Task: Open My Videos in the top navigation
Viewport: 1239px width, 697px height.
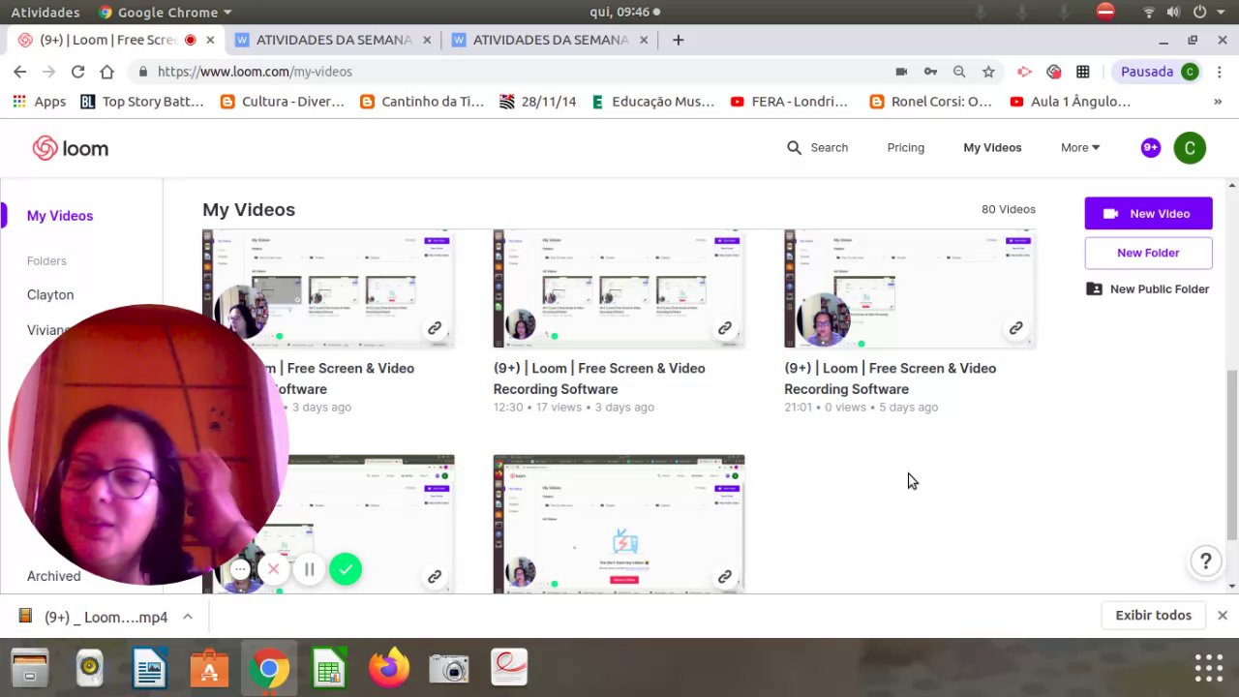Action: click(x=992, y=148)
